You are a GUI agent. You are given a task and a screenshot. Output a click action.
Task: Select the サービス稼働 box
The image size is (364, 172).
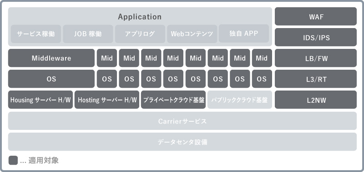click(x=36, y=34)
